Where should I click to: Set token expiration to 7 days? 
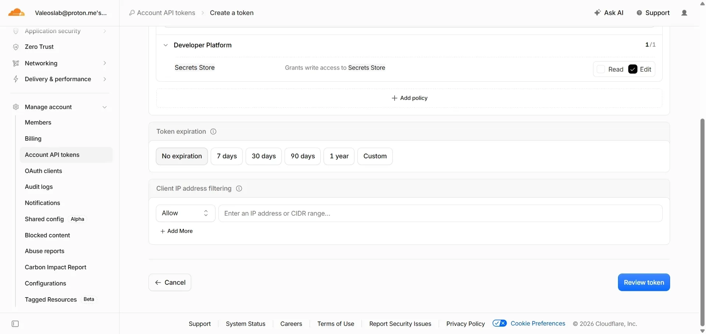(227, 156)
